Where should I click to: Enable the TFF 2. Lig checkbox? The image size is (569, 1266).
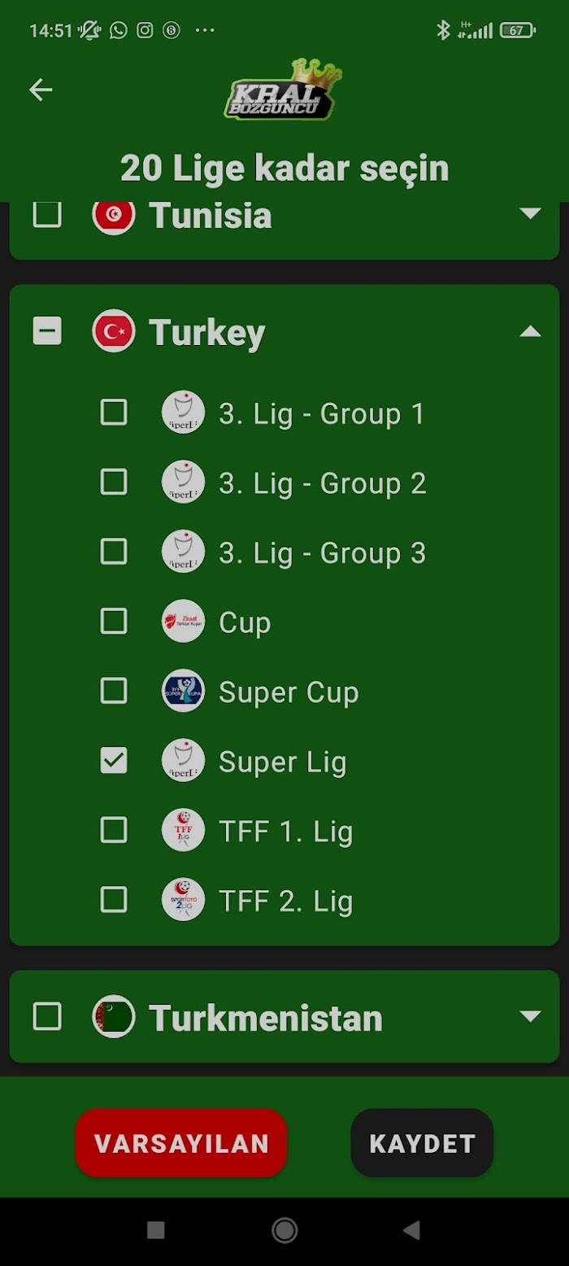point(114,900)
